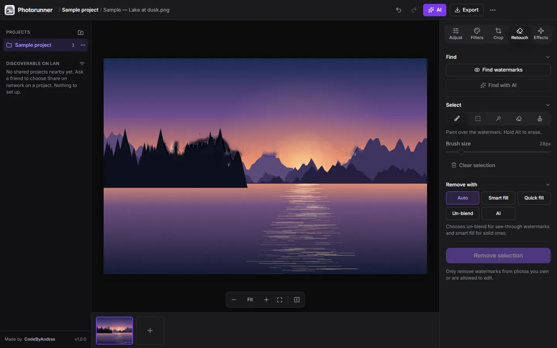Choose Un-blend removal method

coord(463,213)
